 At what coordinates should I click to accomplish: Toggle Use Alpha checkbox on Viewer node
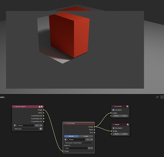[113, 128]
